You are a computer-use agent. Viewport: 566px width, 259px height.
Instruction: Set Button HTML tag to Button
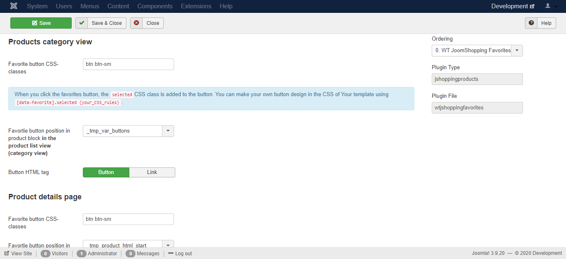106,172
